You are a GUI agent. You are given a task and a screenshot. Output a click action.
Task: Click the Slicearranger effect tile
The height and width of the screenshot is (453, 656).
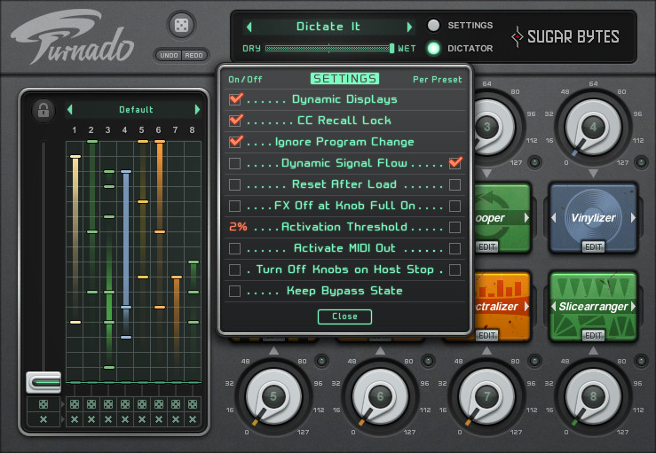pyautogui.click(x=593, y=307)
